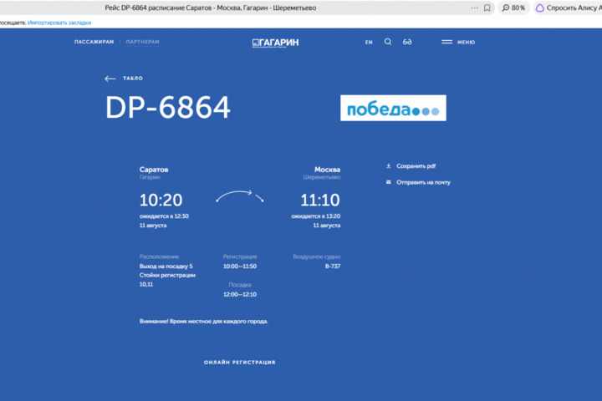
Task: Open site search magnifier icon
Action: (388, 42)
